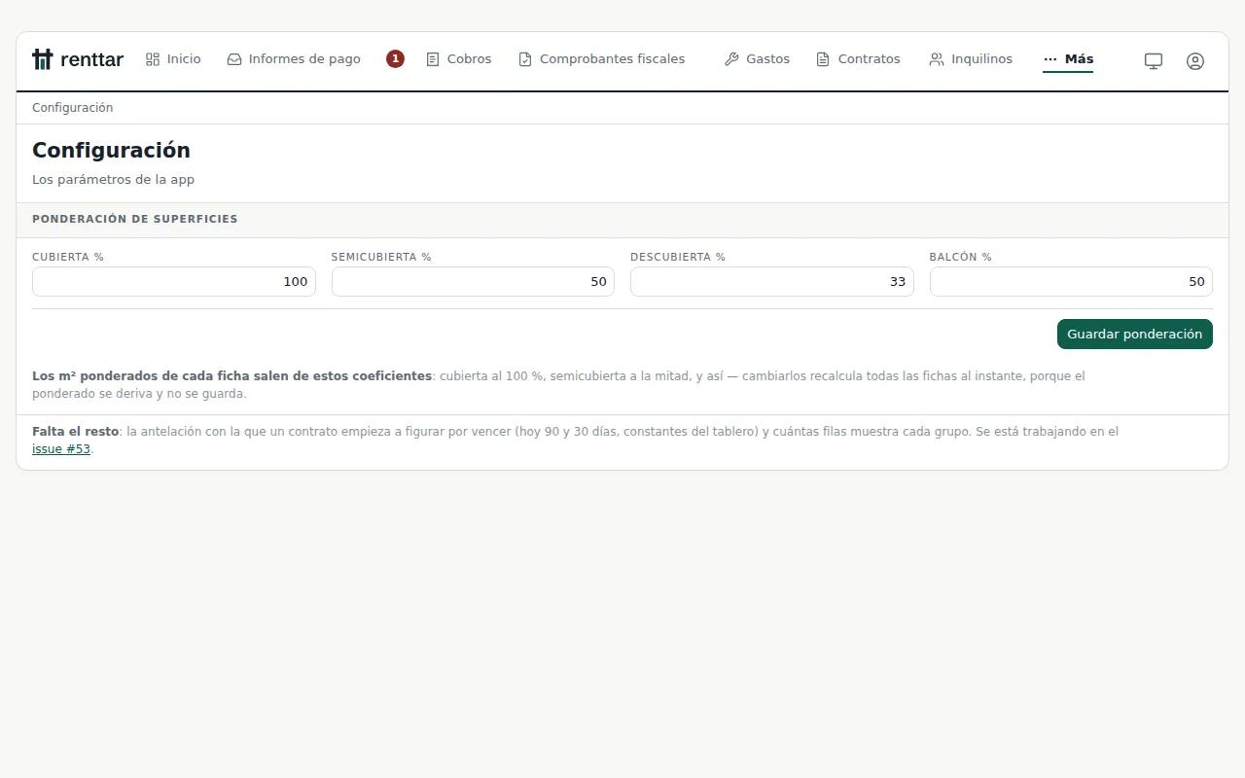Image resolution: width=1245 pixels, height=778 pixels.
Task: Click the renttar logo
Action: (78, 59)
